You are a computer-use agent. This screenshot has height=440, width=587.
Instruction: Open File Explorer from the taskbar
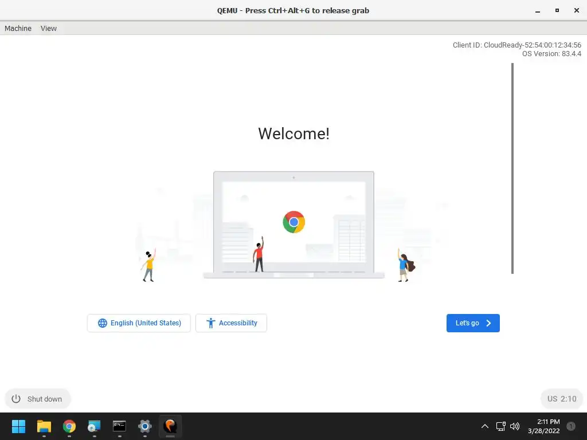click(44, 426)
